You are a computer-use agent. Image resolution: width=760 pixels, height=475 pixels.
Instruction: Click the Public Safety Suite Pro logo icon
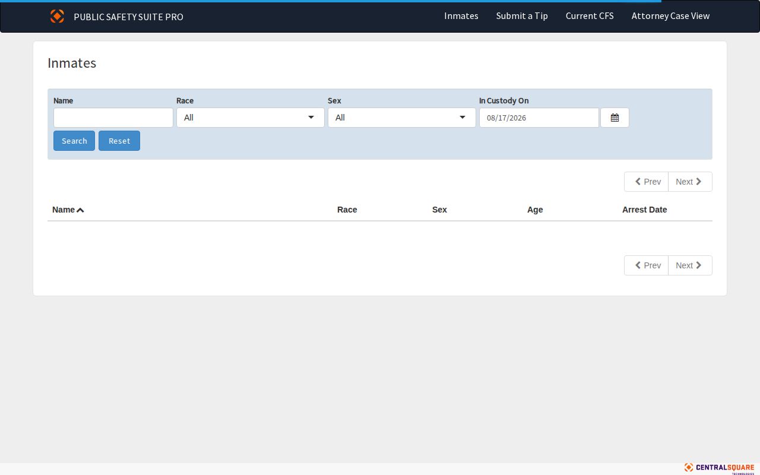click(57, 16)
